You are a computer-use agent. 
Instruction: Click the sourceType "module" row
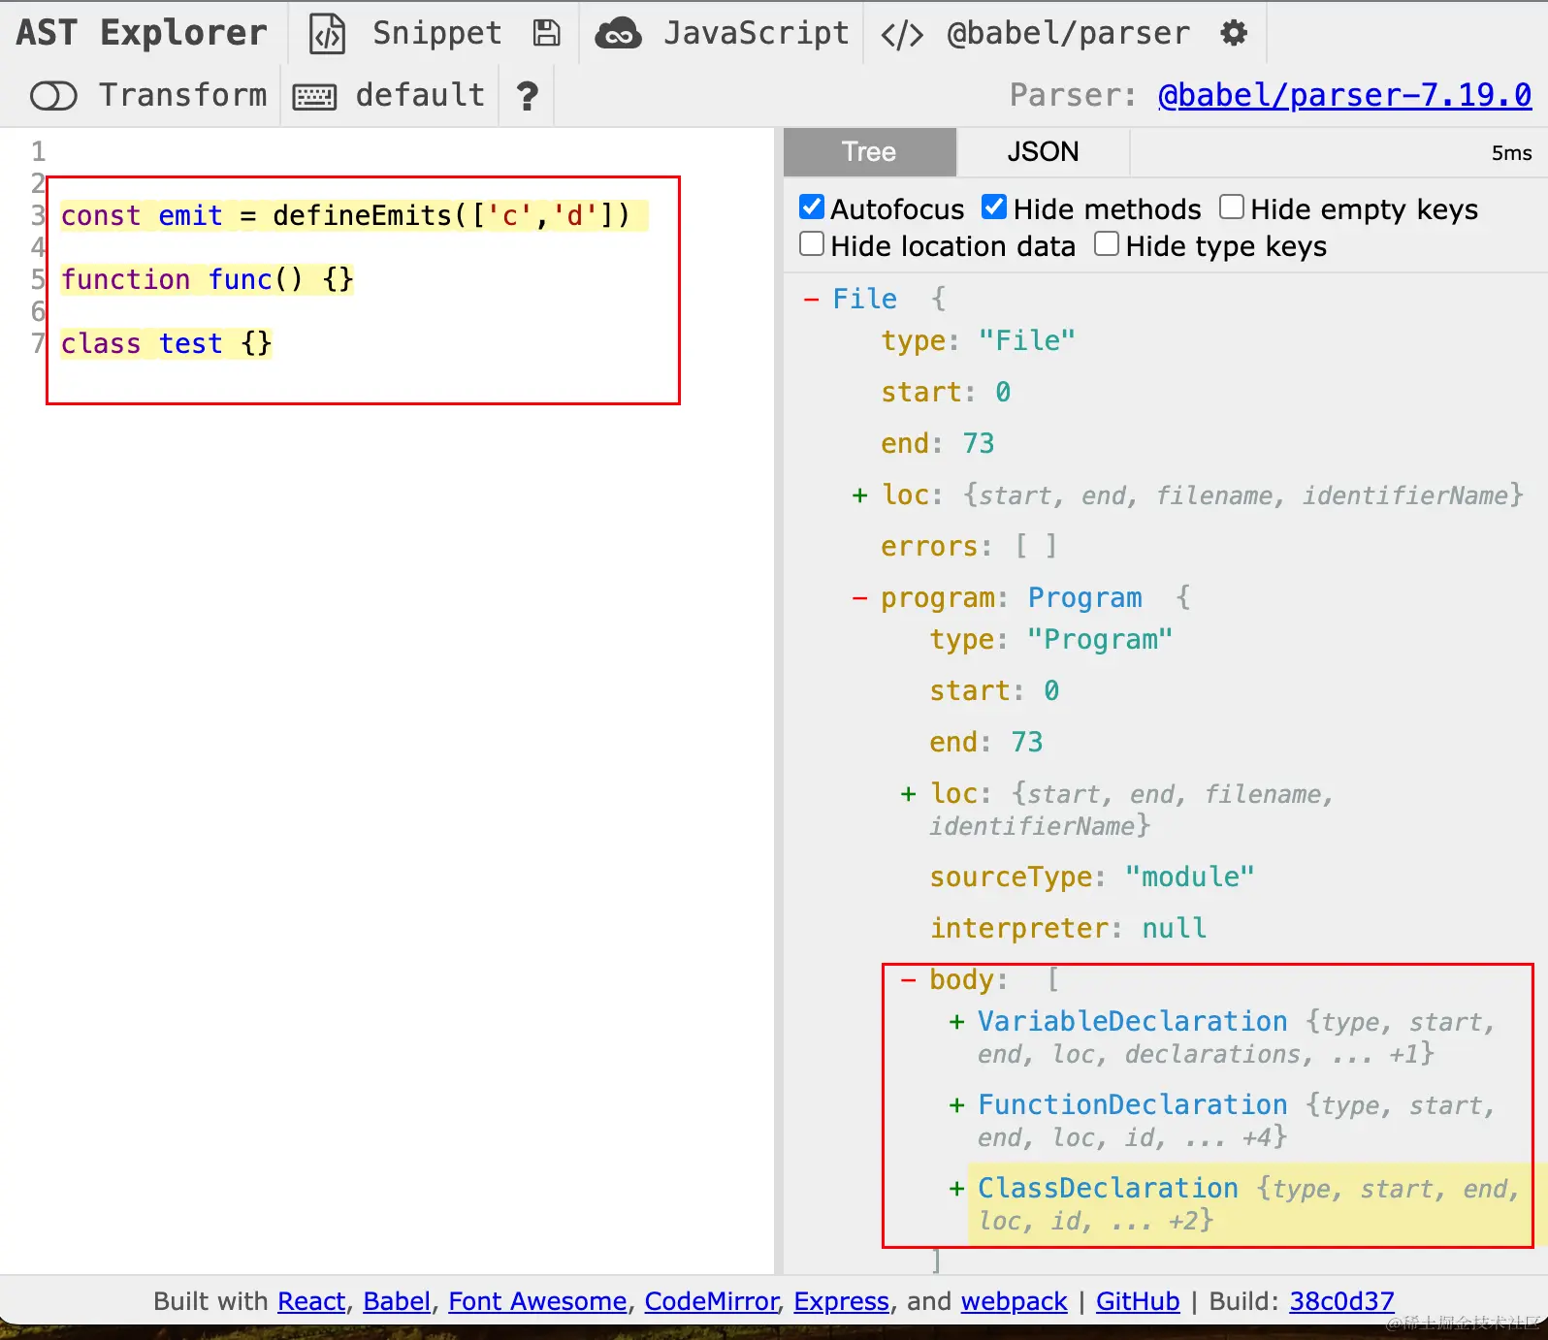click(x=1092, y=877)
